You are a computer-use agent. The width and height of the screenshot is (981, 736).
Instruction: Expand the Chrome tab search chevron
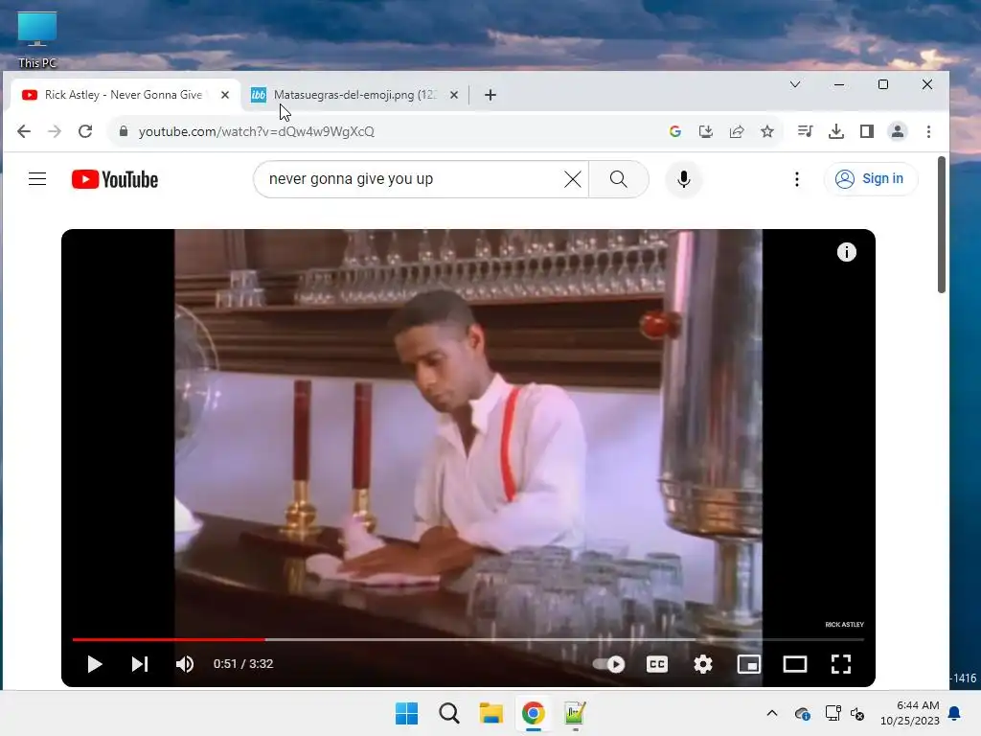[795, 84]
